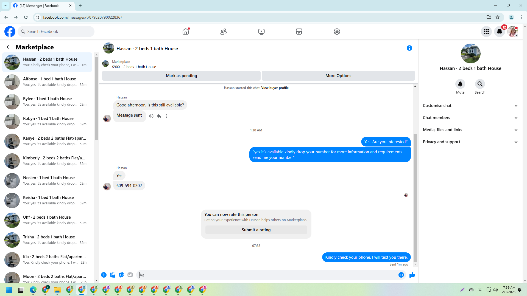Reply to 'Message sent' message arrow
The image size is (527, 296).
[159, 116]
